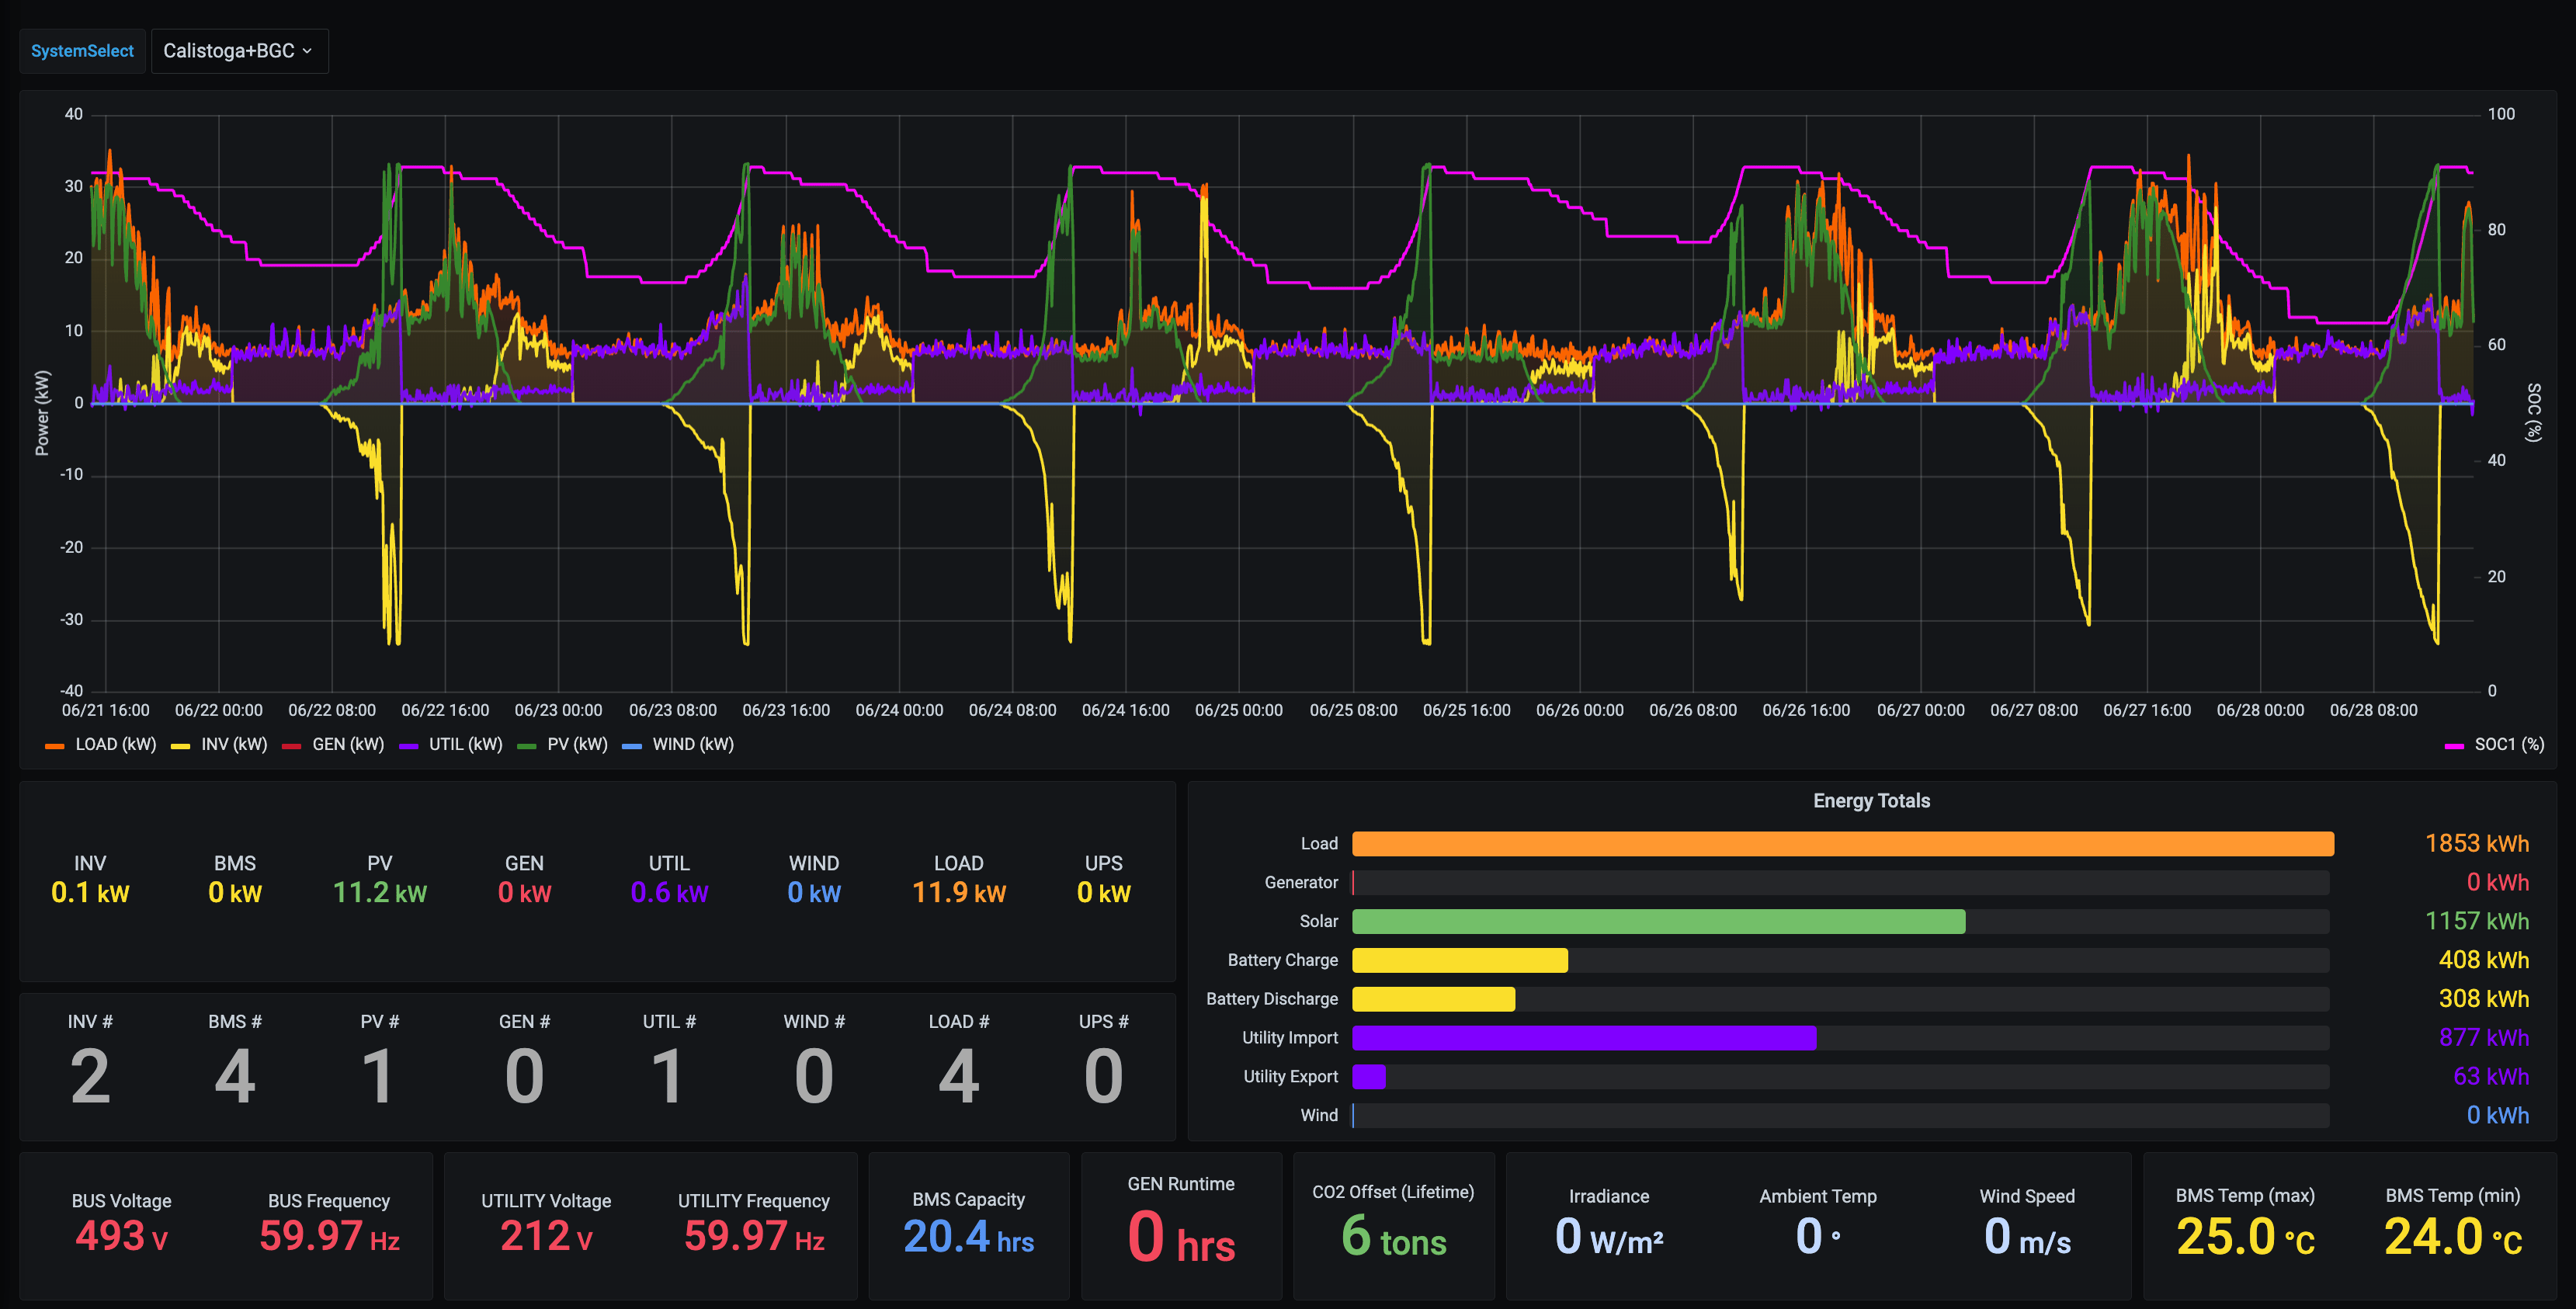
Task: Click the GEN Runtime panel title
Action: tap(1180, 1184)
